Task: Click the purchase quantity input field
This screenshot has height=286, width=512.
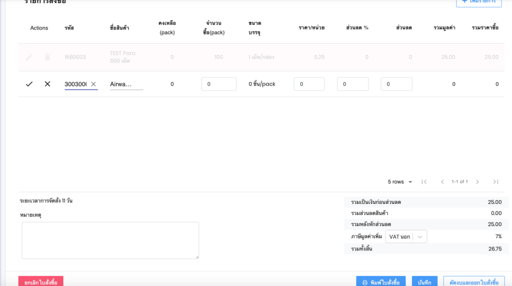Action: (x=218, y=84)
